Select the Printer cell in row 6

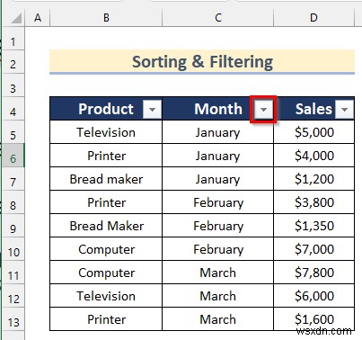(x=106, y=156)
